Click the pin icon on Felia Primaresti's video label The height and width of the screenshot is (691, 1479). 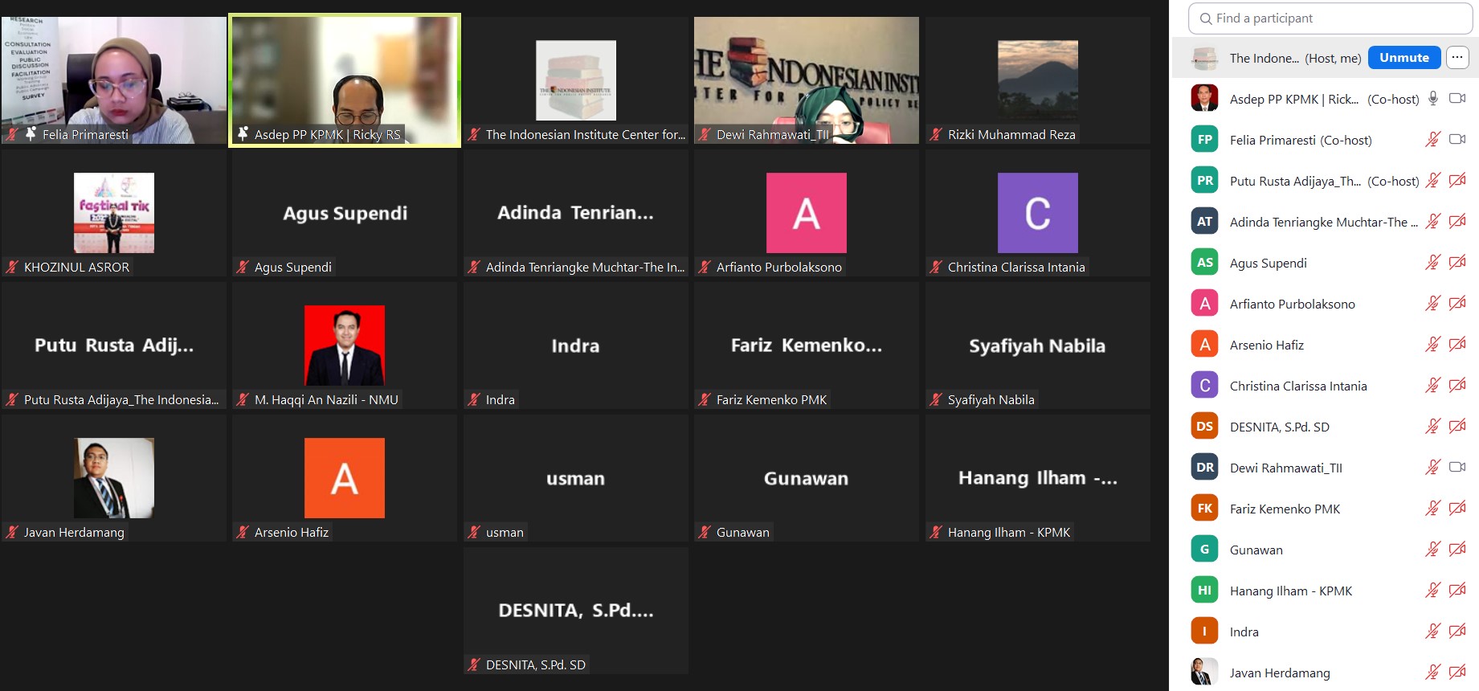point(31,134)
